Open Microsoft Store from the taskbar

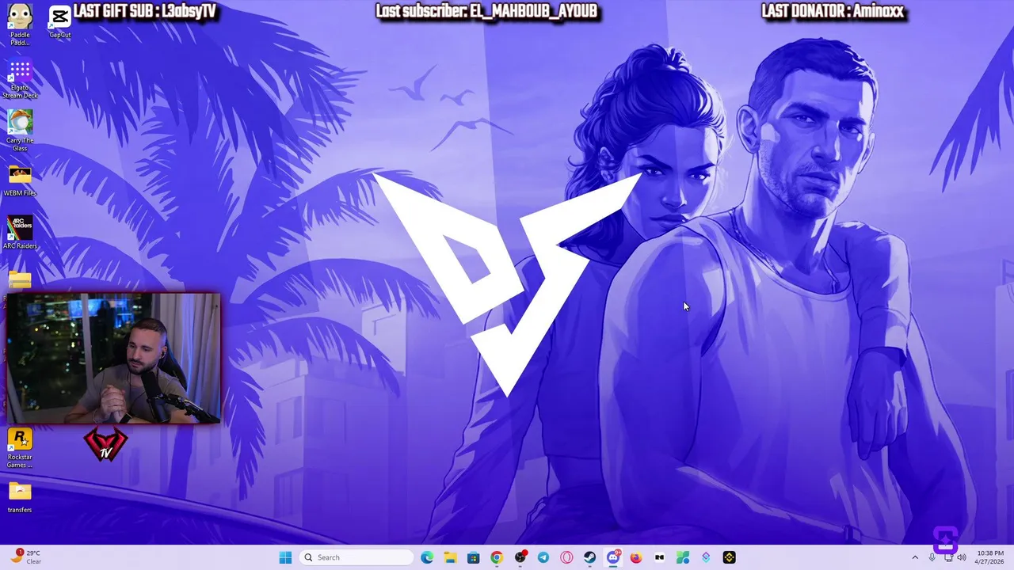point(473,557)
